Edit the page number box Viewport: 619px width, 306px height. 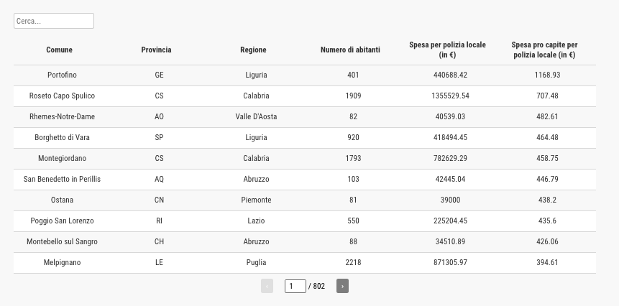tap(295, 287)
